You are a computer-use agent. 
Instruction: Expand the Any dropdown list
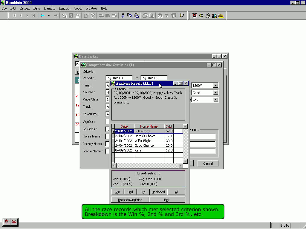216,100
